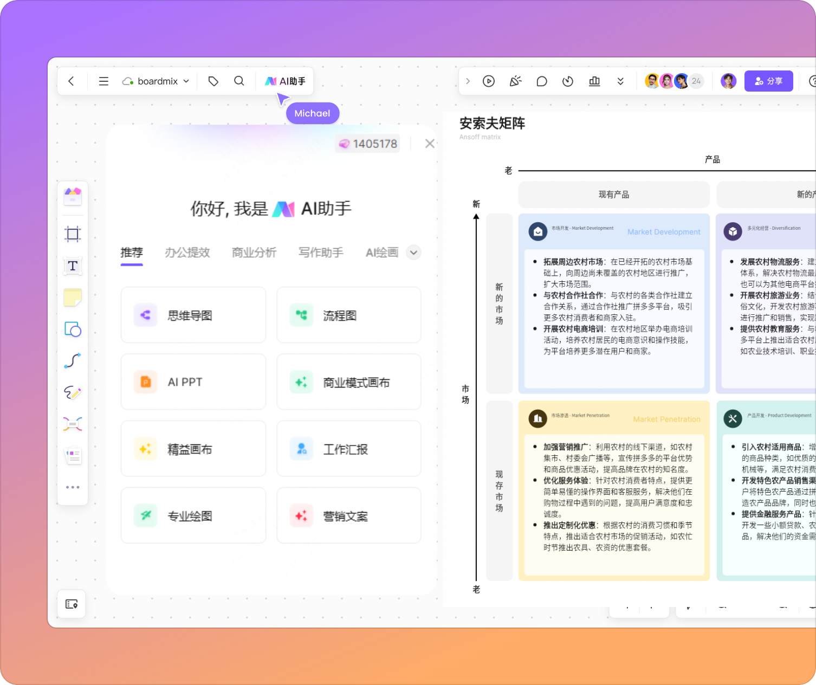This screenshot has width=816, height=685.
Task: Open the templates icon in left sidebar
Action: (x=73, y=196)
